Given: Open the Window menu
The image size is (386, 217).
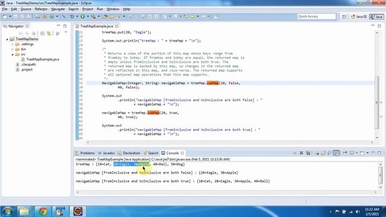Looking at the screenshot, I should pyautogui.click(x=113, y=9).
